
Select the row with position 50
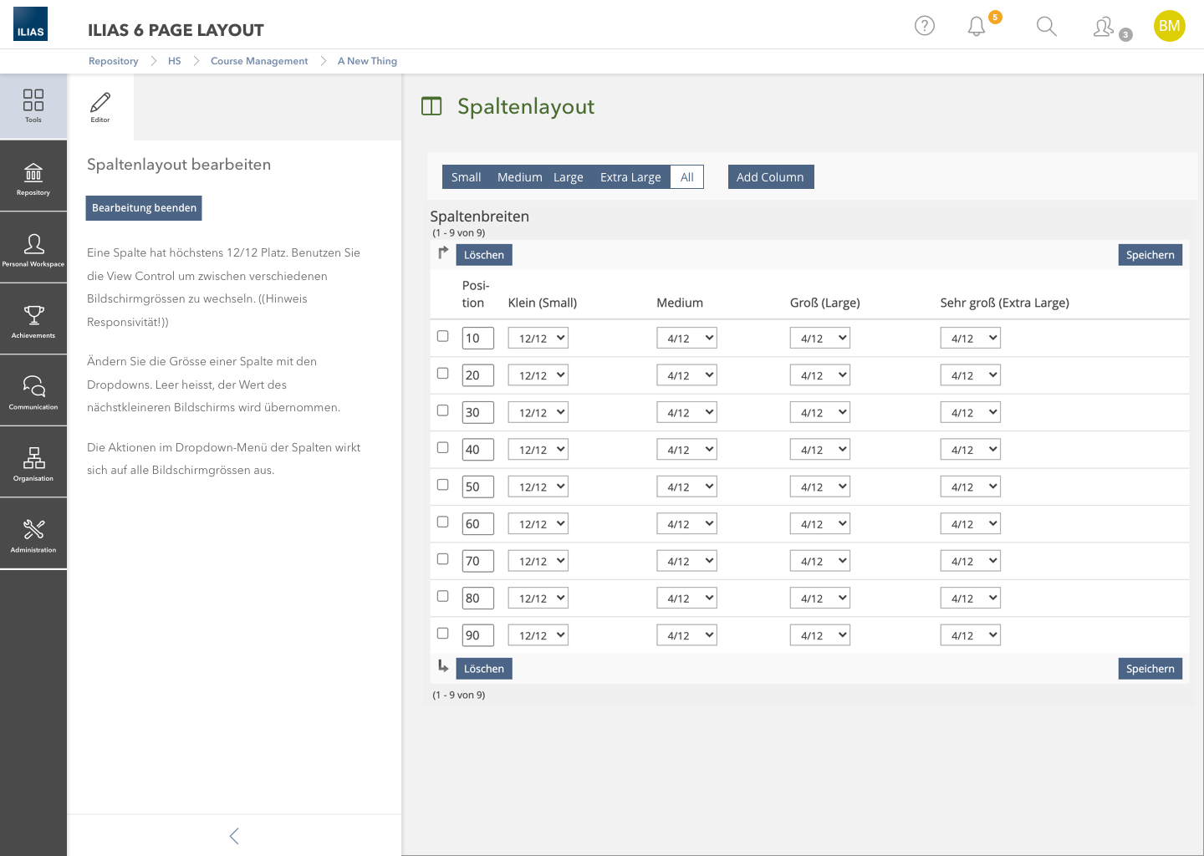443,485
